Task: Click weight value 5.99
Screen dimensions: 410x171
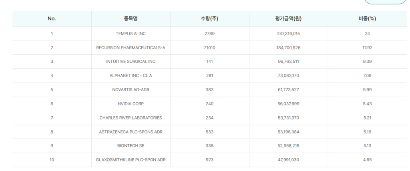Action: coord(368,90)
